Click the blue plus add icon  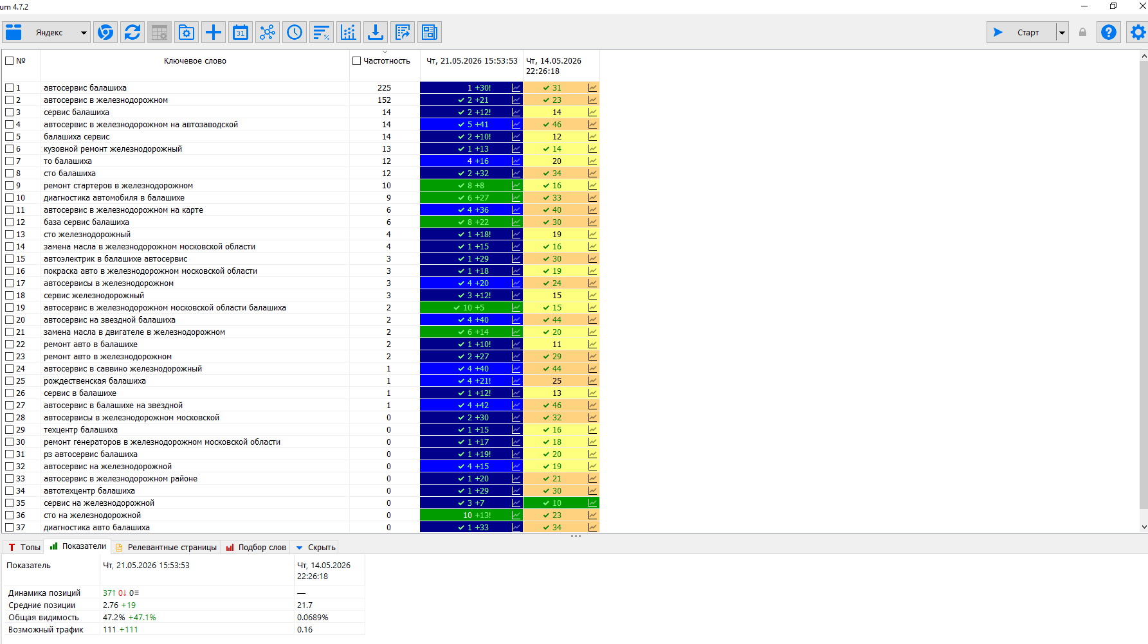214,32
